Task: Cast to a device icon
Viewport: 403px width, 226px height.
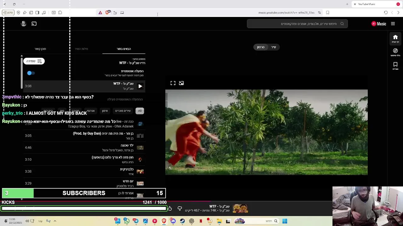Action: (34, 24)
